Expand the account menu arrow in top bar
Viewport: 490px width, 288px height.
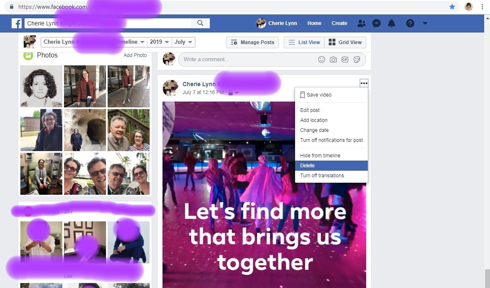tap(425, 23)
